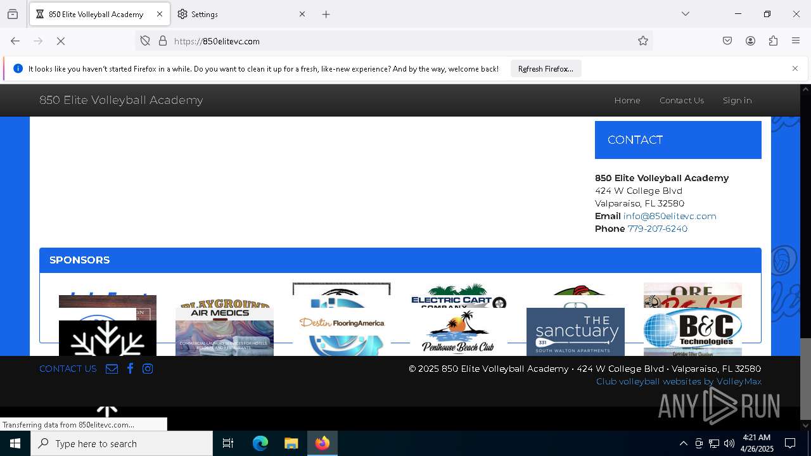Open the Sign in navigation link
Image resolution: width=811 pixels, height=456 pixels.
click(x=738, y=100)
